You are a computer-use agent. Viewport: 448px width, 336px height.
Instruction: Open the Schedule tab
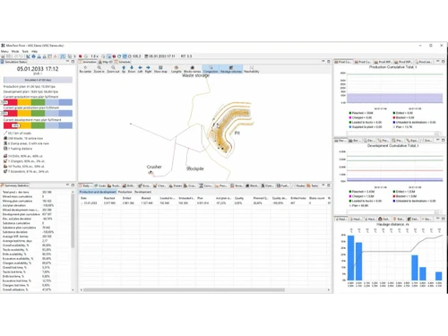click(x=123, y=62)
